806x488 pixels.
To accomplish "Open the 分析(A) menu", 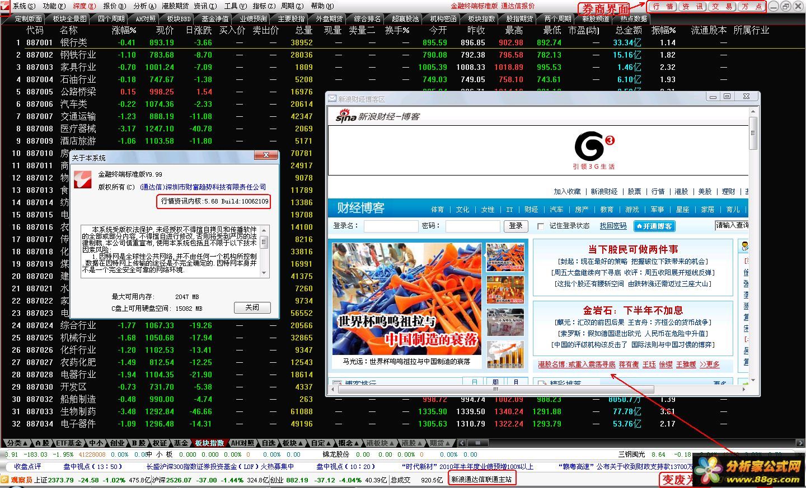I will coord(144,6).
